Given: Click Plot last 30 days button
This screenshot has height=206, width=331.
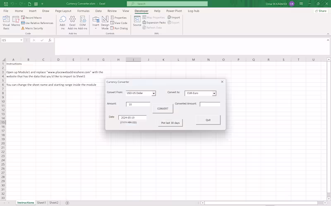Looking at the screenshot, I should pos(170,122).
